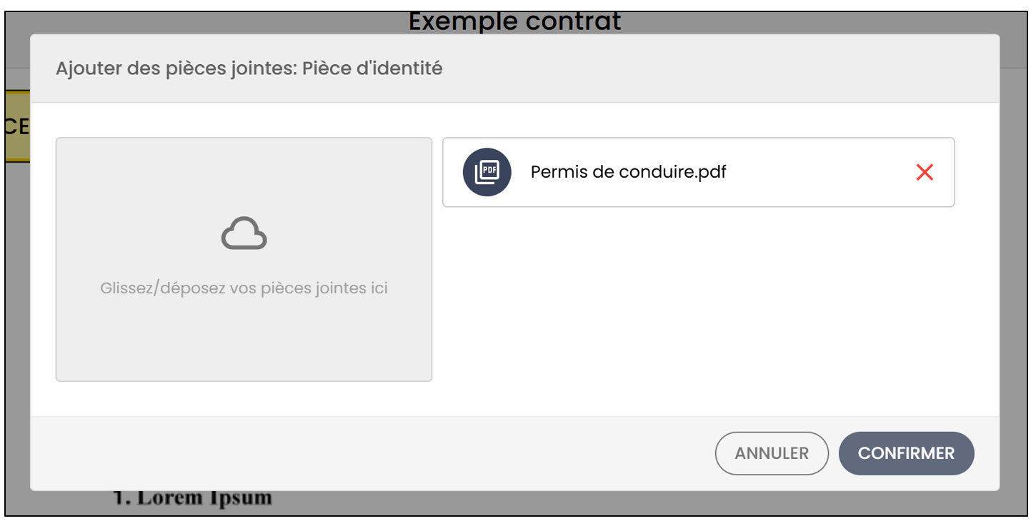Screen dimensions: 1036x521
Task: Confirm attachments with CONFIRMER button
Action: click(x=906, y=453)
